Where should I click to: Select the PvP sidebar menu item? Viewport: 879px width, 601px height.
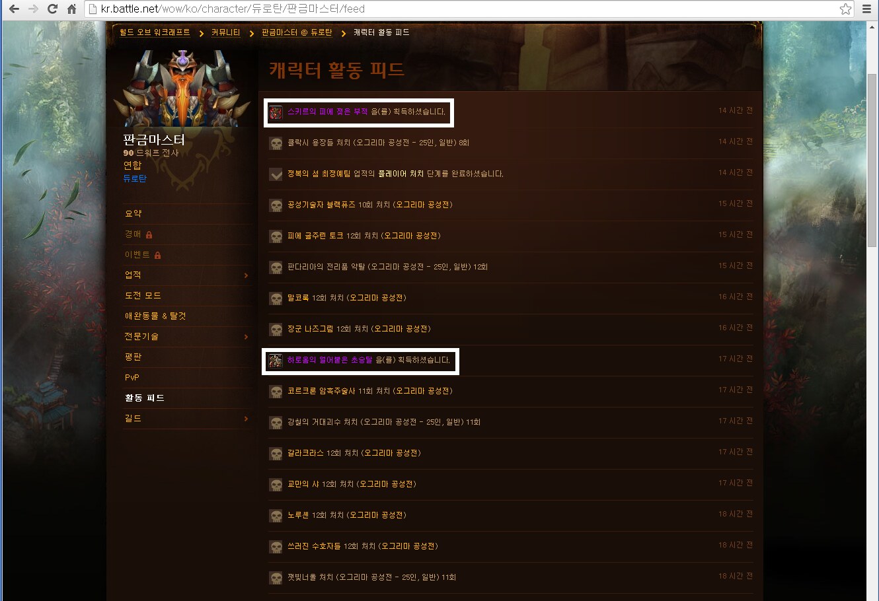pos(132,377)
